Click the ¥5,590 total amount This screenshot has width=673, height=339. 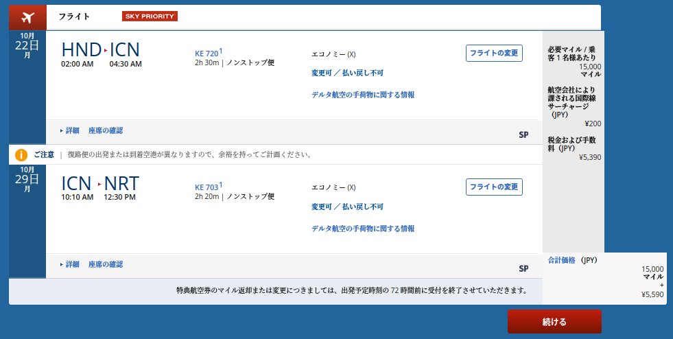click(x=652, y=294)
